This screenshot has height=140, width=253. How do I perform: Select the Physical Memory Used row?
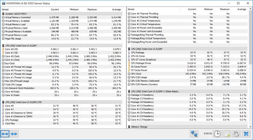click(x=62, y=28)
